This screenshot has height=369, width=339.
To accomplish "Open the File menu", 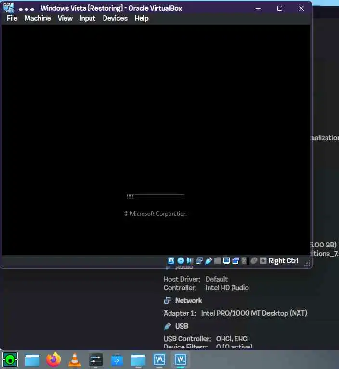I will coord(12,18).
